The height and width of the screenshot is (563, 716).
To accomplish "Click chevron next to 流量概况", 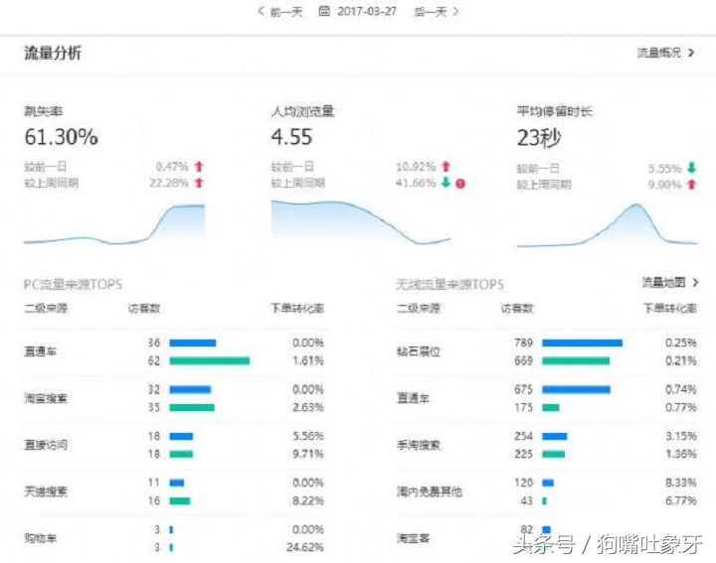I will 691,53.
